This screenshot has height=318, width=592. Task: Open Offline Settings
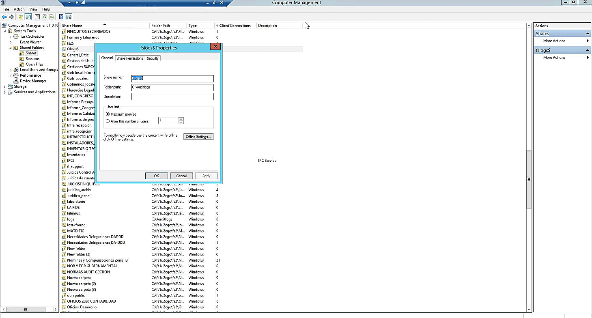pos(198,137)
